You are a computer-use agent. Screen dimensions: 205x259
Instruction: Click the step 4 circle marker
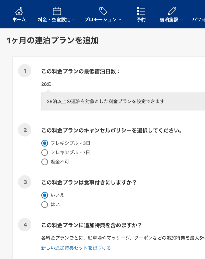coord(25,225)
